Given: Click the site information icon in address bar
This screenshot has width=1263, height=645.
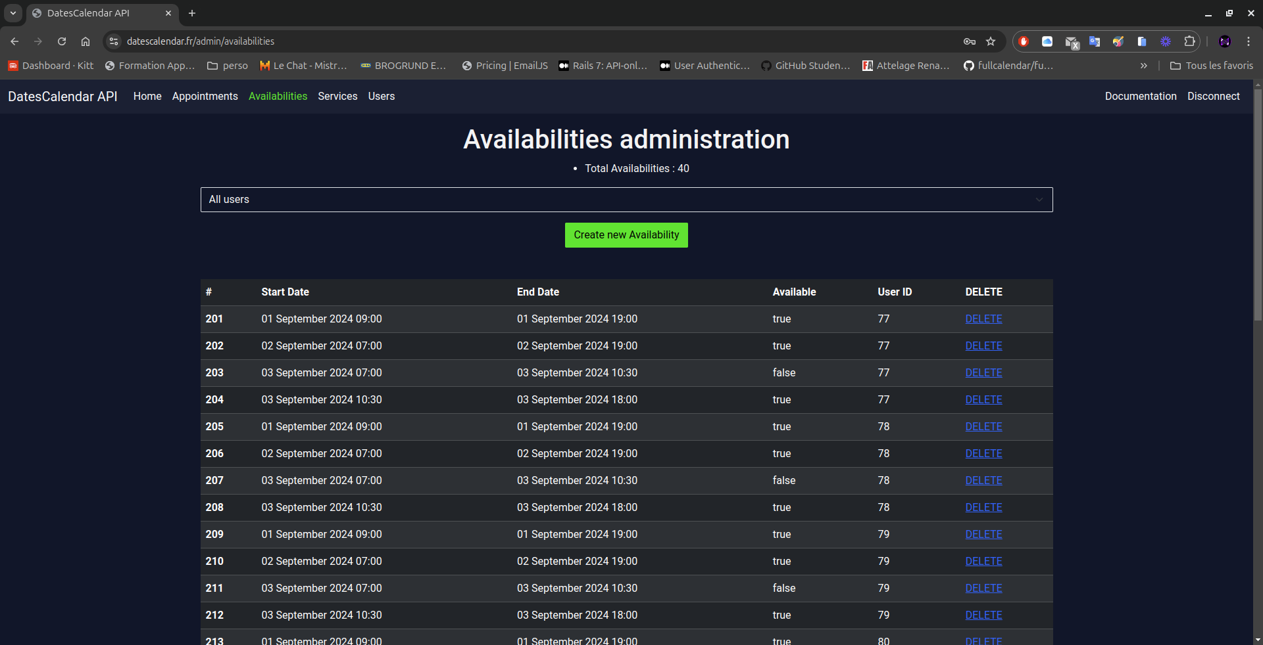Looking at the screenshot, I should pos(114,41).
